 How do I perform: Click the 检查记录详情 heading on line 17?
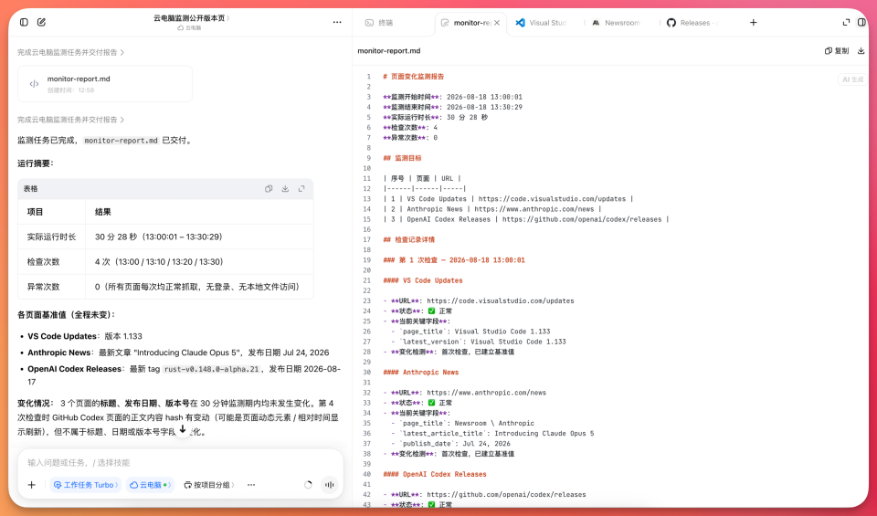[409, 240]
